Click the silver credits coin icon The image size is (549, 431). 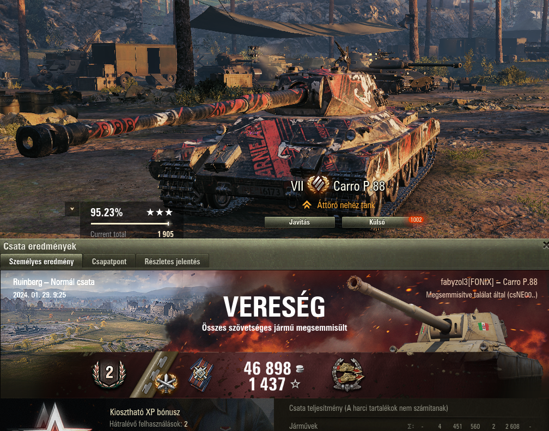300,368
